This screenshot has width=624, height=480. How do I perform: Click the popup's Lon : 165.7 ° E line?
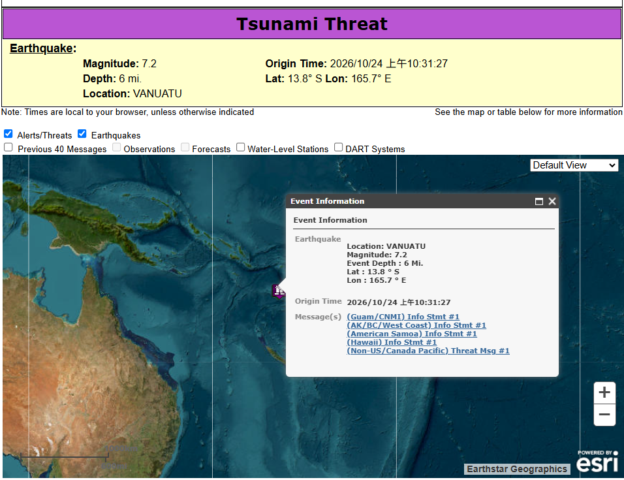[x=377, y=280]
